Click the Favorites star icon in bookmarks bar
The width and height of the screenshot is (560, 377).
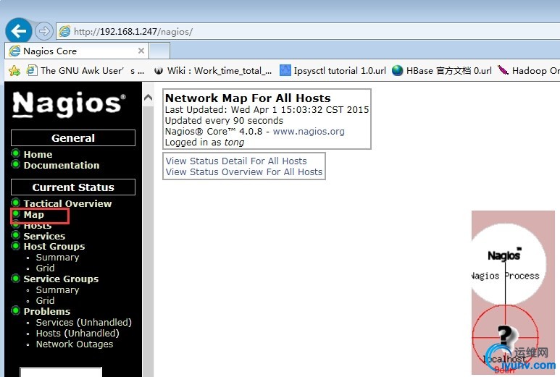pos(14,71)
